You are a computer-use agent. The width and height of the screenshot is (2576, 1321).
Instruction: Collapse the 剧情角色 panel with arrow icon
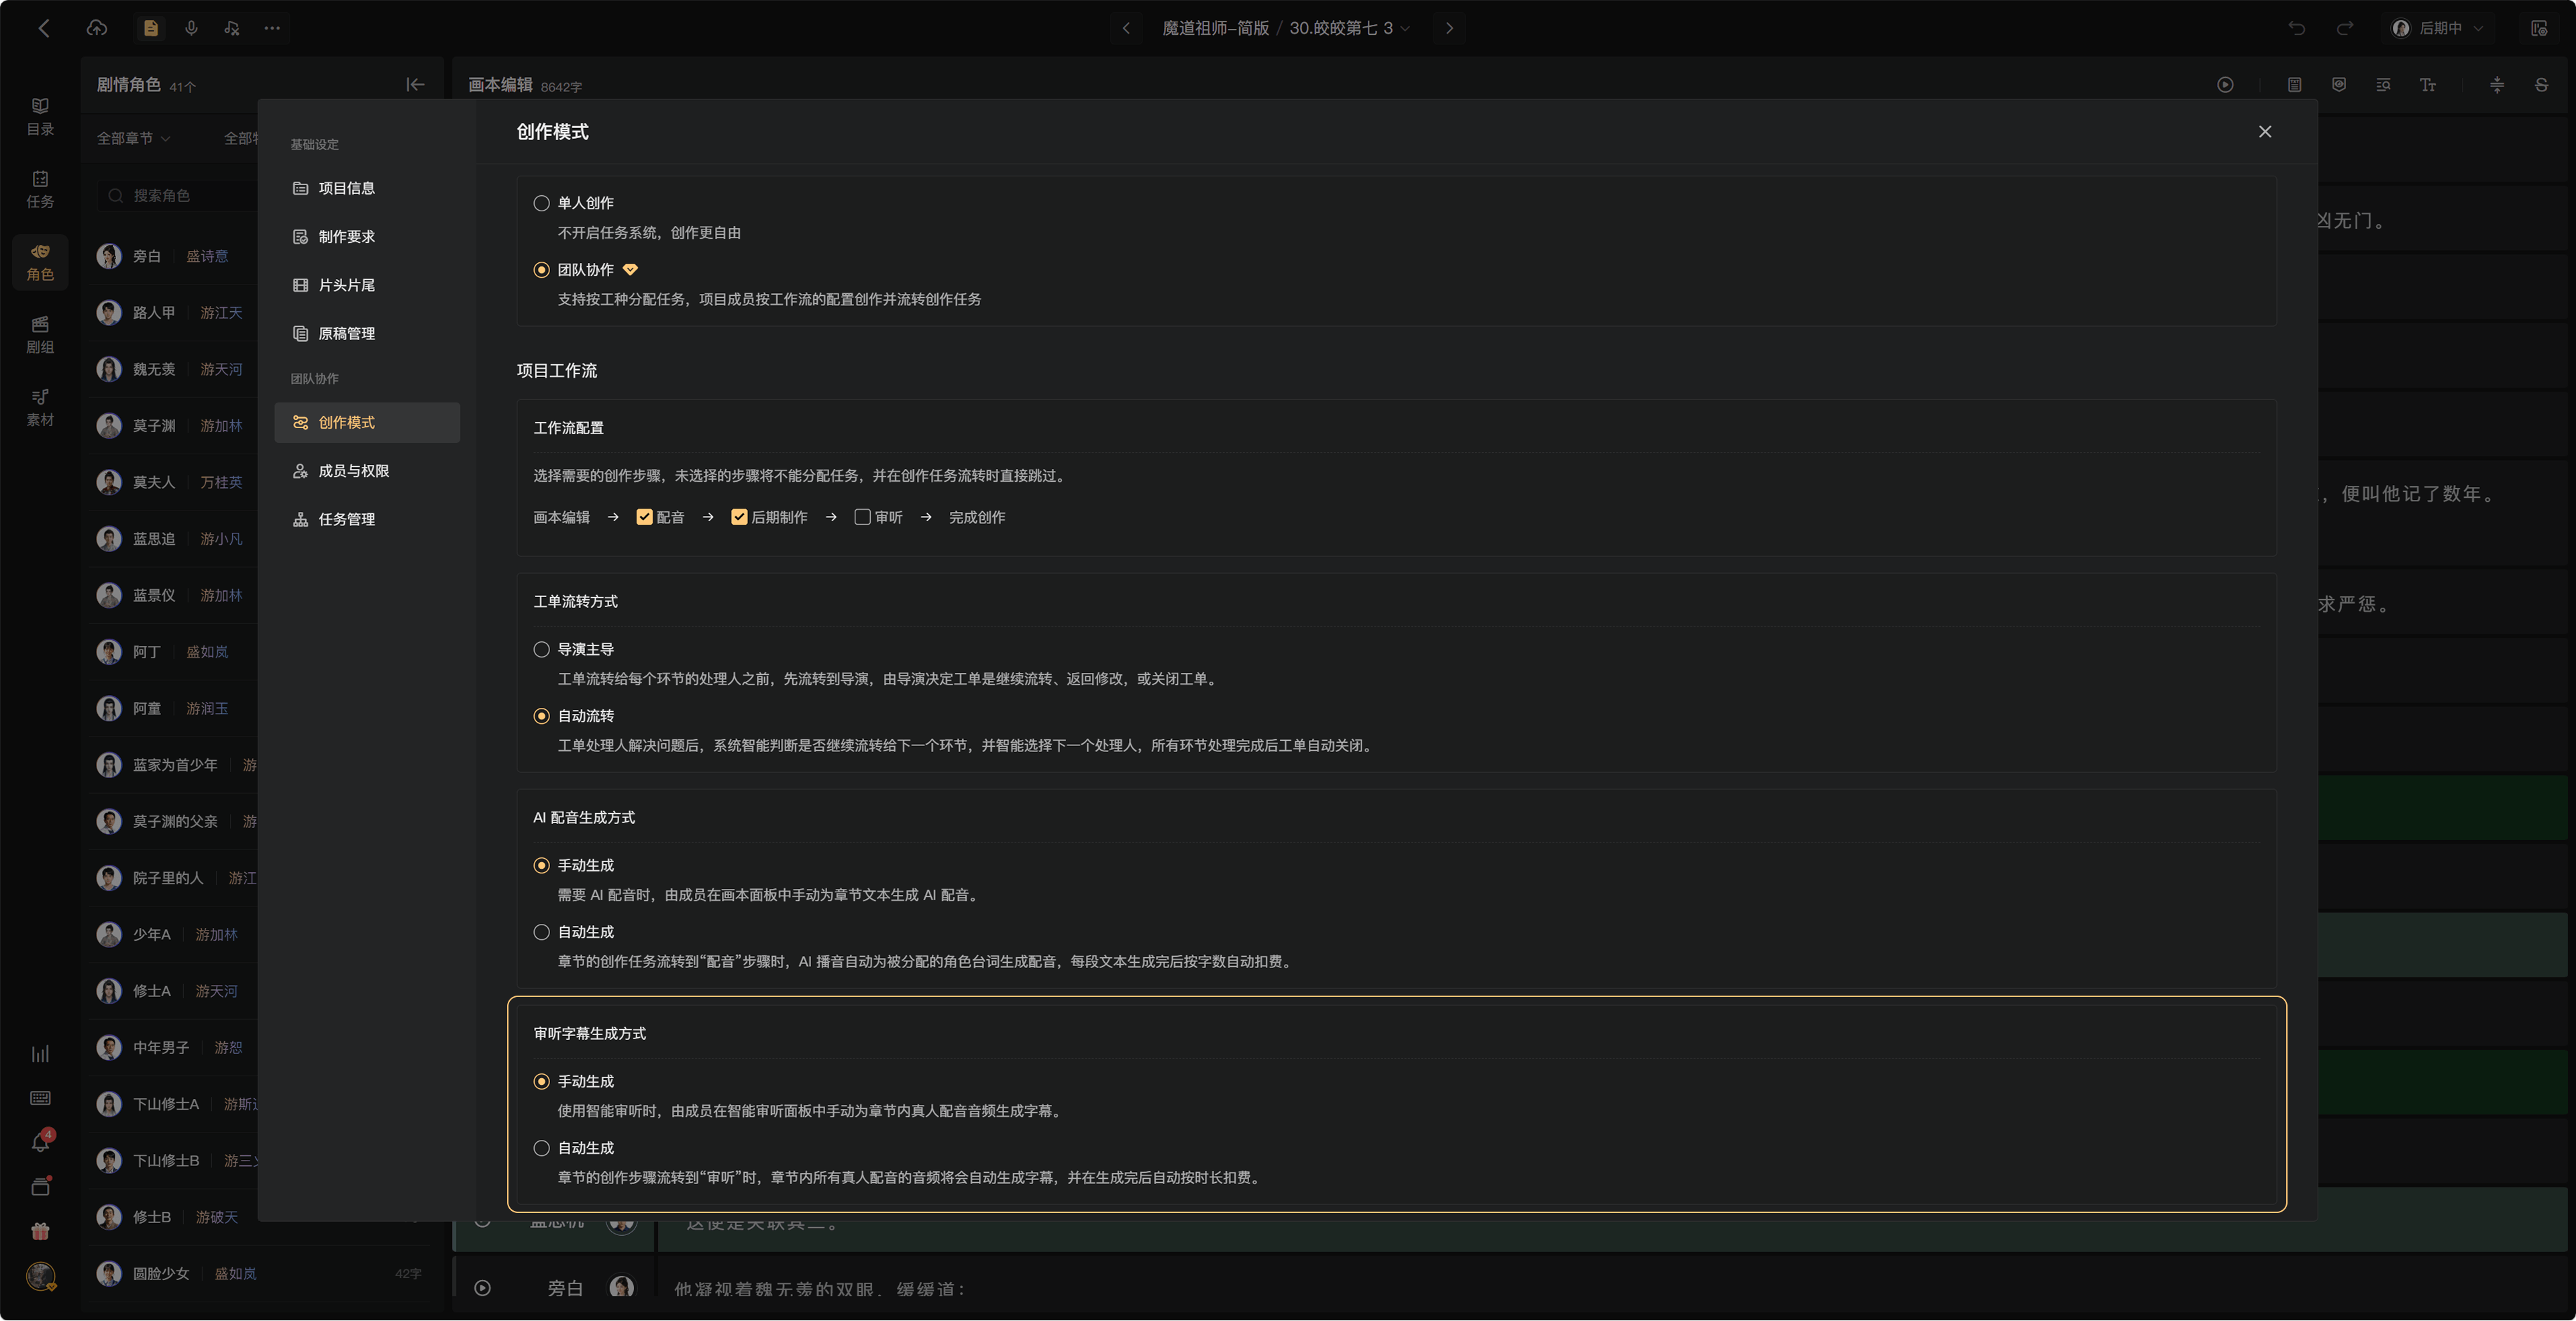coord(415,85)
